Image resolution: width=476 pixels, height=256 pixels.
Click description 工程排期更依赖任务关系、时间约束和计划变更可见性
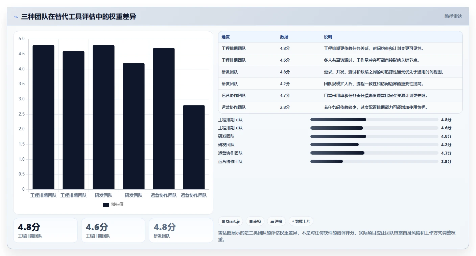374,49
